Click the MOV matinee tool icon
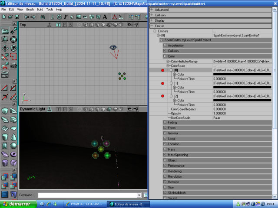The width and height of the screenshot is (278, 208). pyautogui.click(x=5, y=75)
